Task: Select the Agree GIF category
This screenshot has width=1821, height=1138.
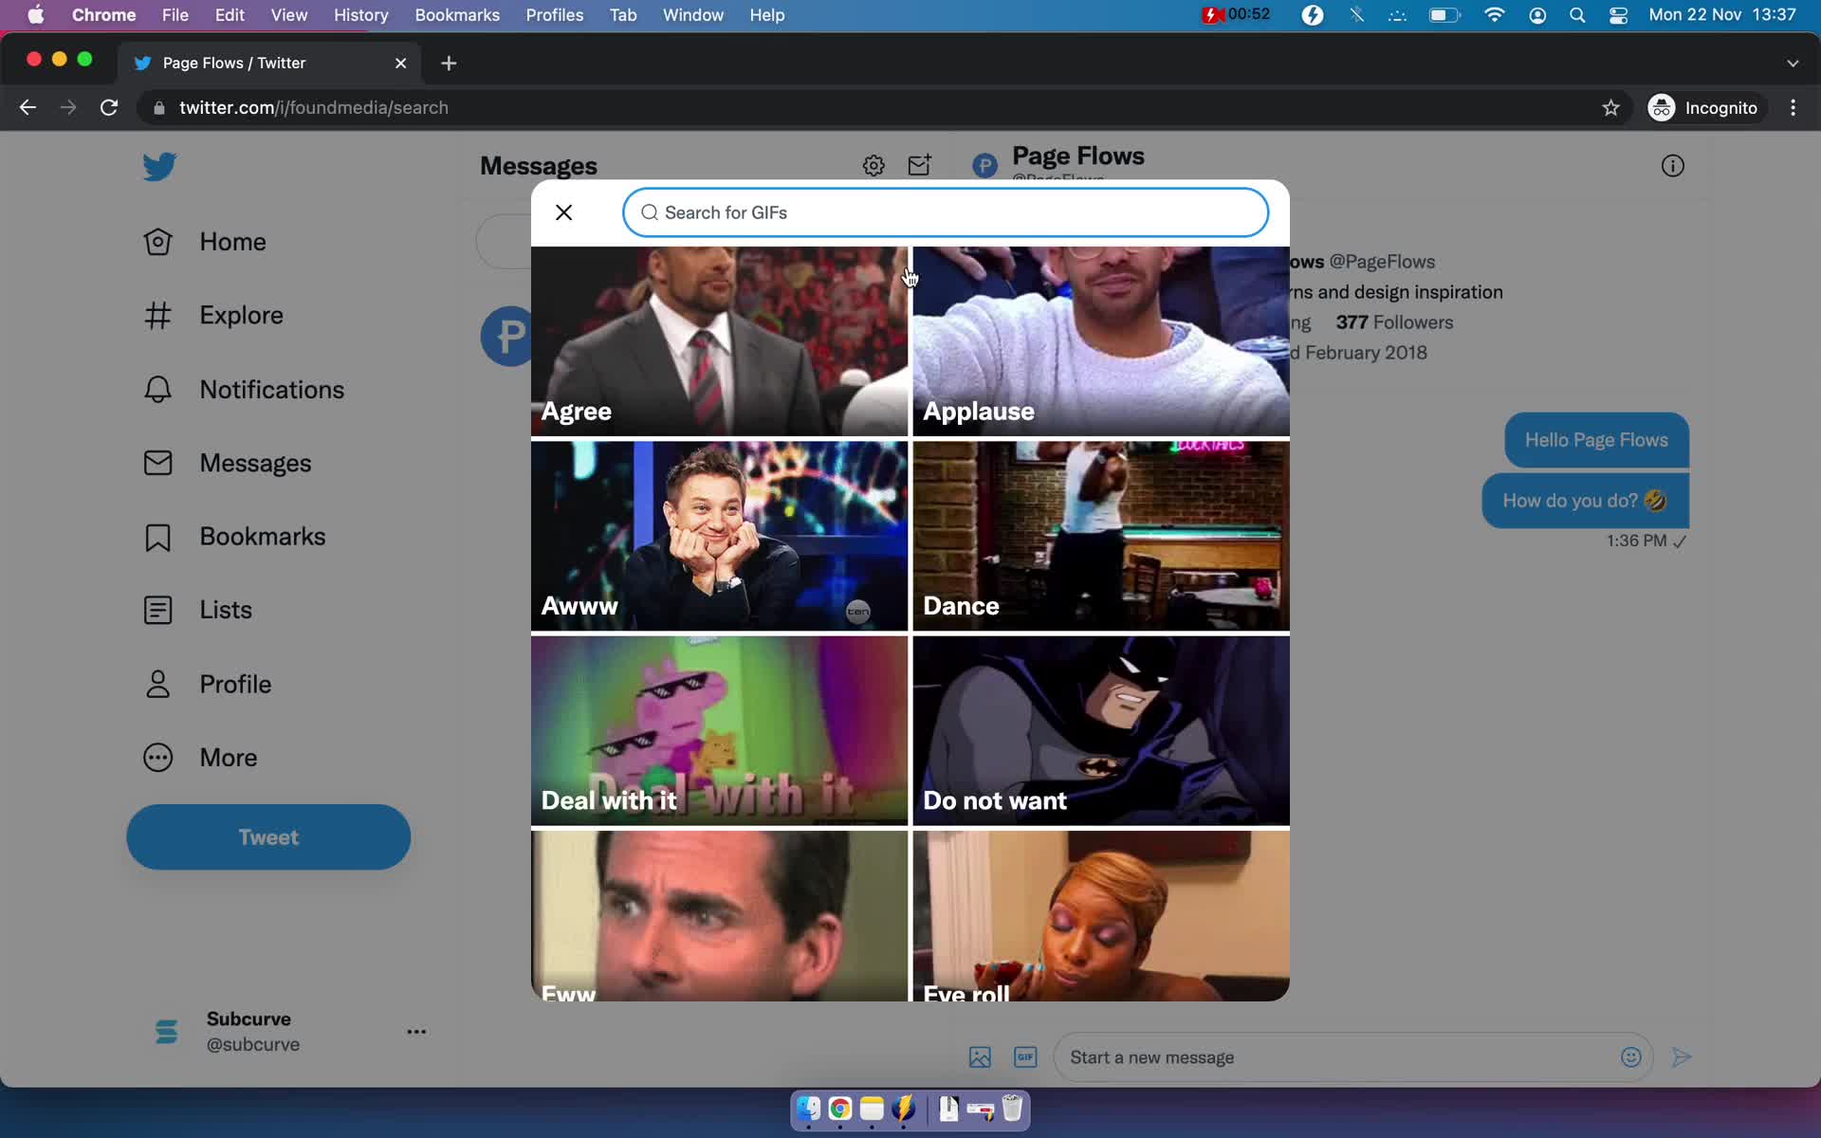Action: pyautogui.click(x=719, y=341)
